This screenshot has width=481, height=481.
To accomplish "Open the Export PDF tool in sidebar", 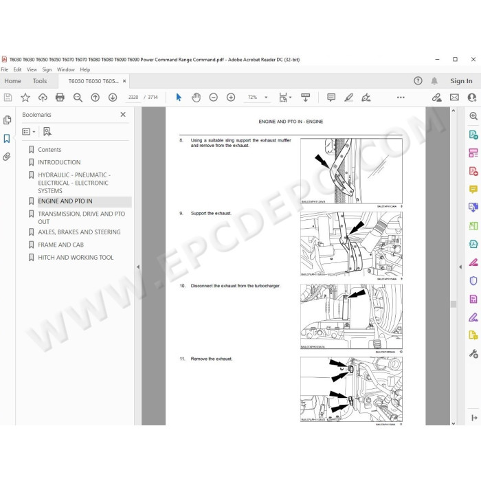I will coord(473,135).
